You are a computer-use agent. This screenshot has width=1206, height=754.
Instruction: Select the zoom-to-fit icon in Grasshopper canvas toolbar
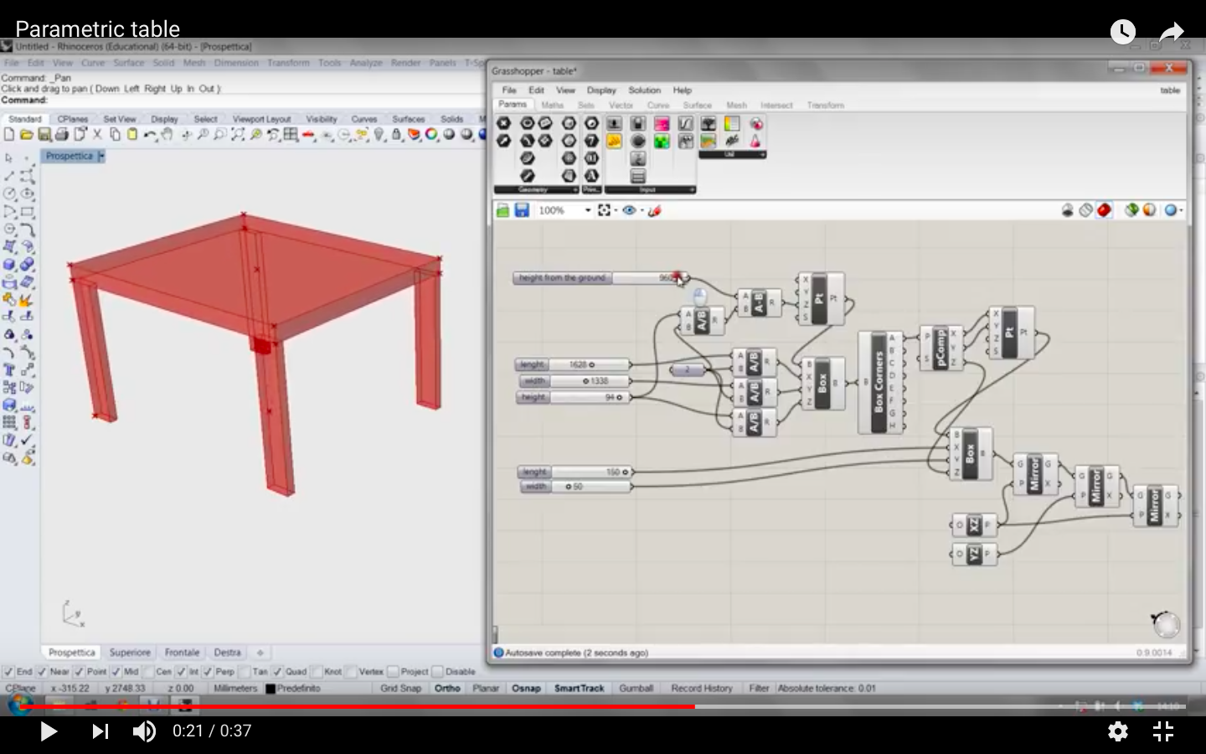pyautogui.click(x=606, y=210)
